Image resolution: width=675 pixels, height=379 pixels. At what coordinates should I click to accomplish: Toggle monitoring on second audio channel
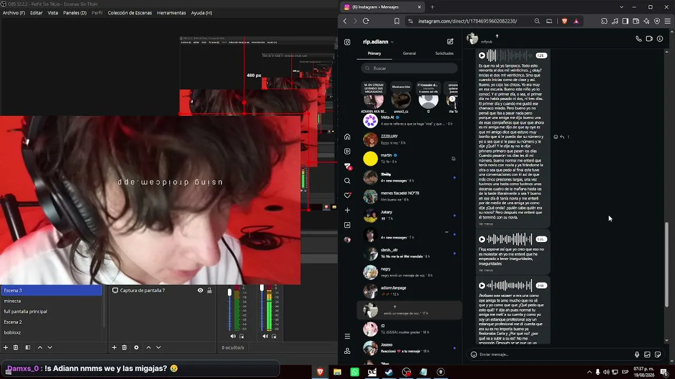pos(274,336)
